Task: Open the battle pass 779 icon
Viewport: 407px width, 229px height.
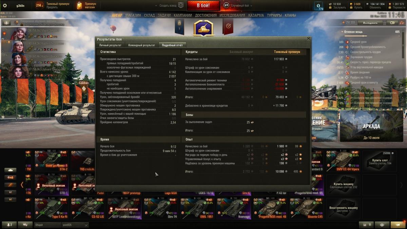Action: [319, 6]
